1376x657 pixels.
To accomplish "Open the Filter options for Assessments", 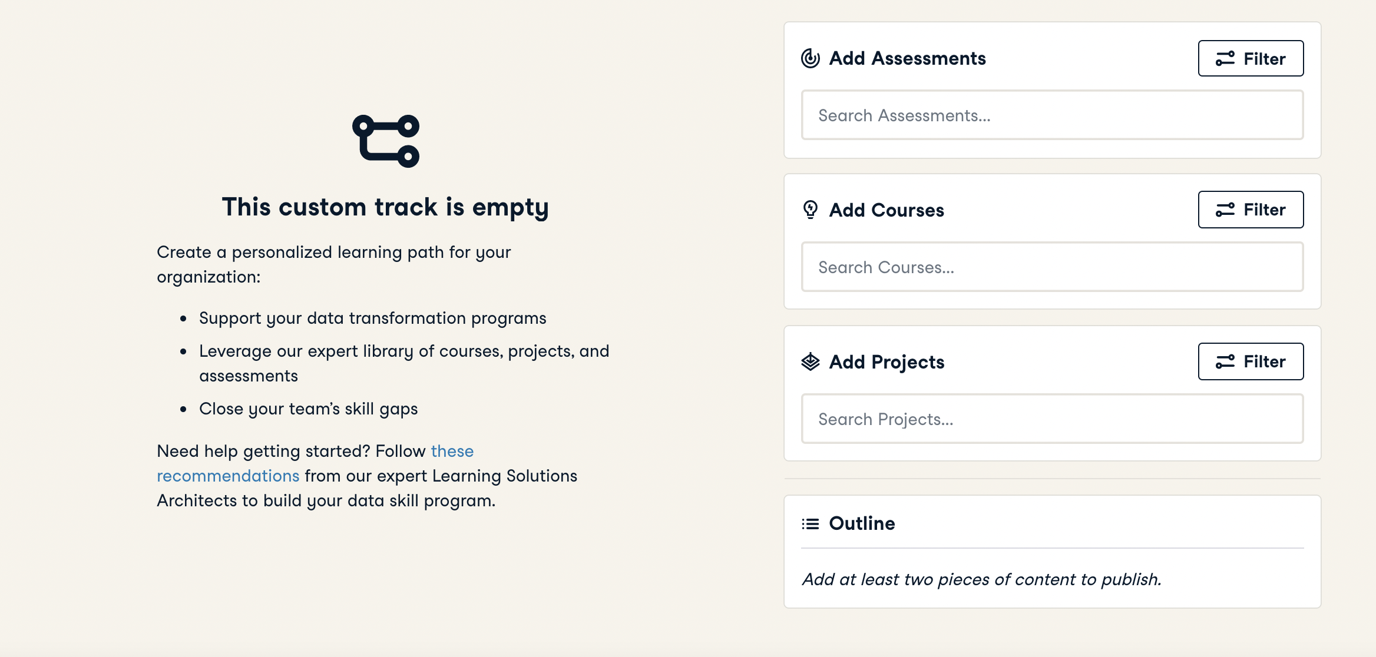I will coord(1251,59).
